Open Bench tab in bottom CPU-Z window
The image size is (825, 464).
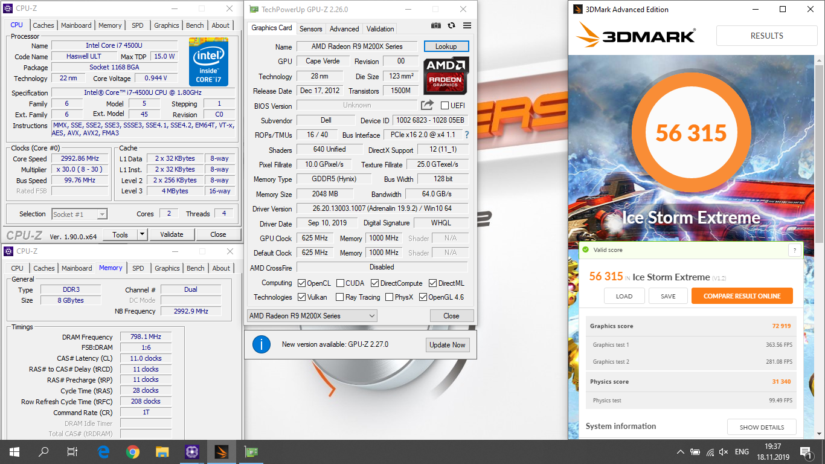pos(196,268)
